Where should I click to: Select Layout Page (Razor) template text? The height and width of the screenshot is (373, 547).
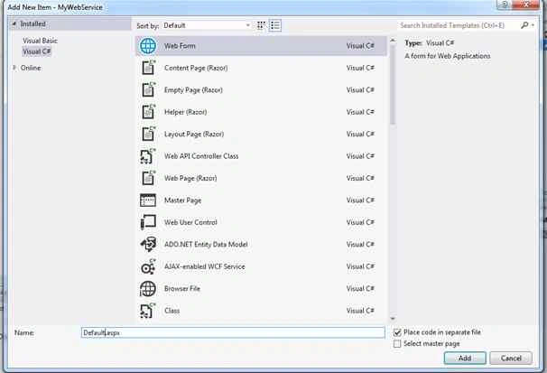(x=194, y=134)
